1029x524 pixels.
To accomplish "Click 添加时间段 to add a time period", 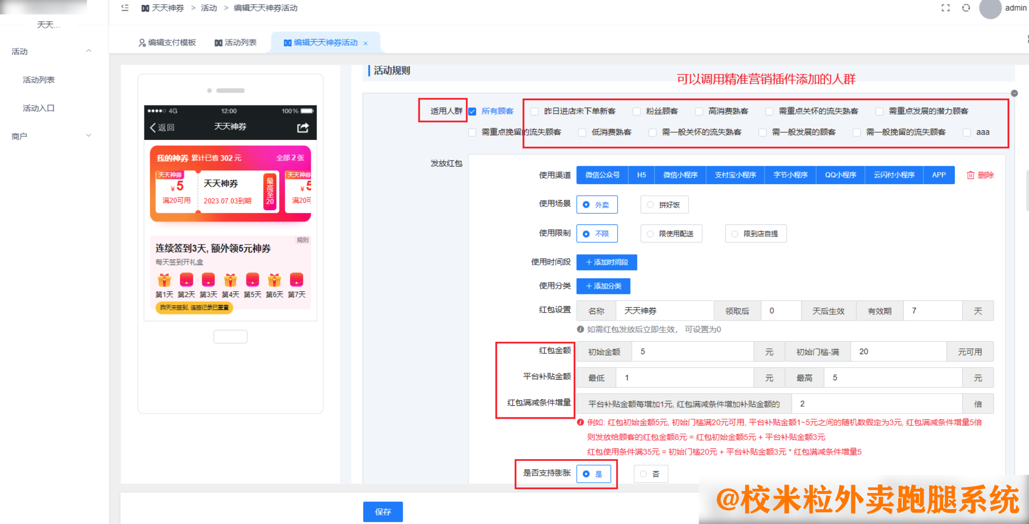I will tap(606, 262).
